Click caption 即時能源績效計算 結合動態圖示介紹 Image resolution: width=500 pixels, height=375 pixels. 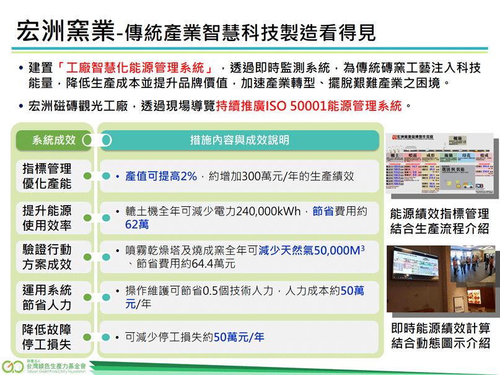coord(441,335)
